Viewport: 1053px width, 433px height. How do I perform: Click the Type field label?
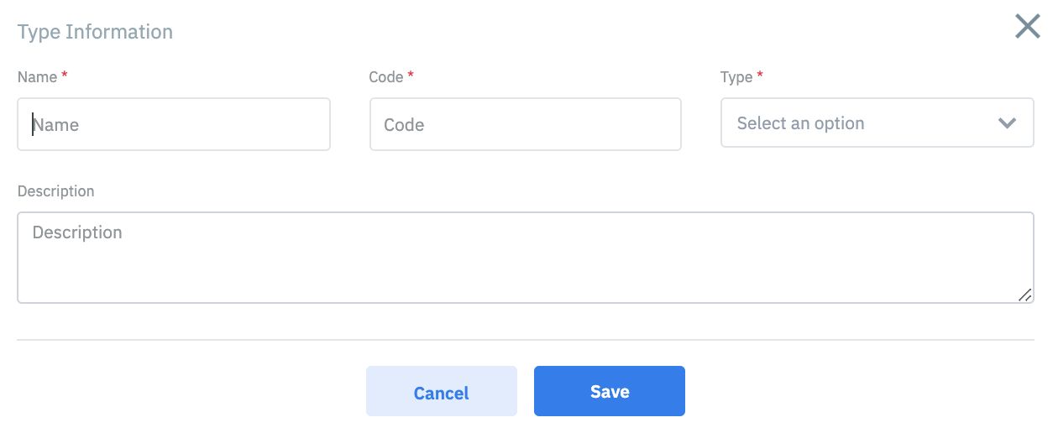click(736, 77)
